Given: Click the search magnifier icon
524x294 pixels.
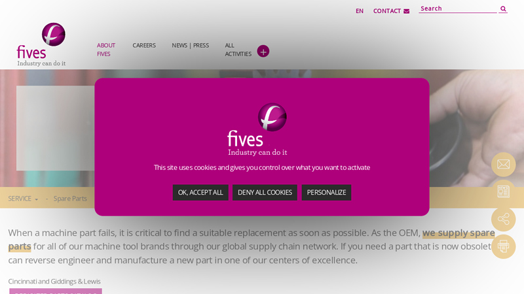Looking at the screenshot, I should 503,9.
